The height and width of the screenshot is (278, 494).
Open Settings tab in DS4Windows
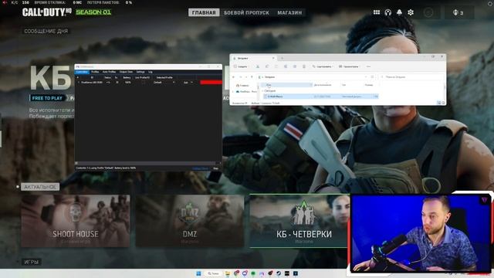140,72
